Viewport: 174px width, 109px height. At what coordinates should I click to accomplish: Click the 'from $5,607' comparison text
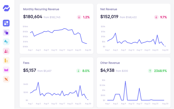coord(44,71)
